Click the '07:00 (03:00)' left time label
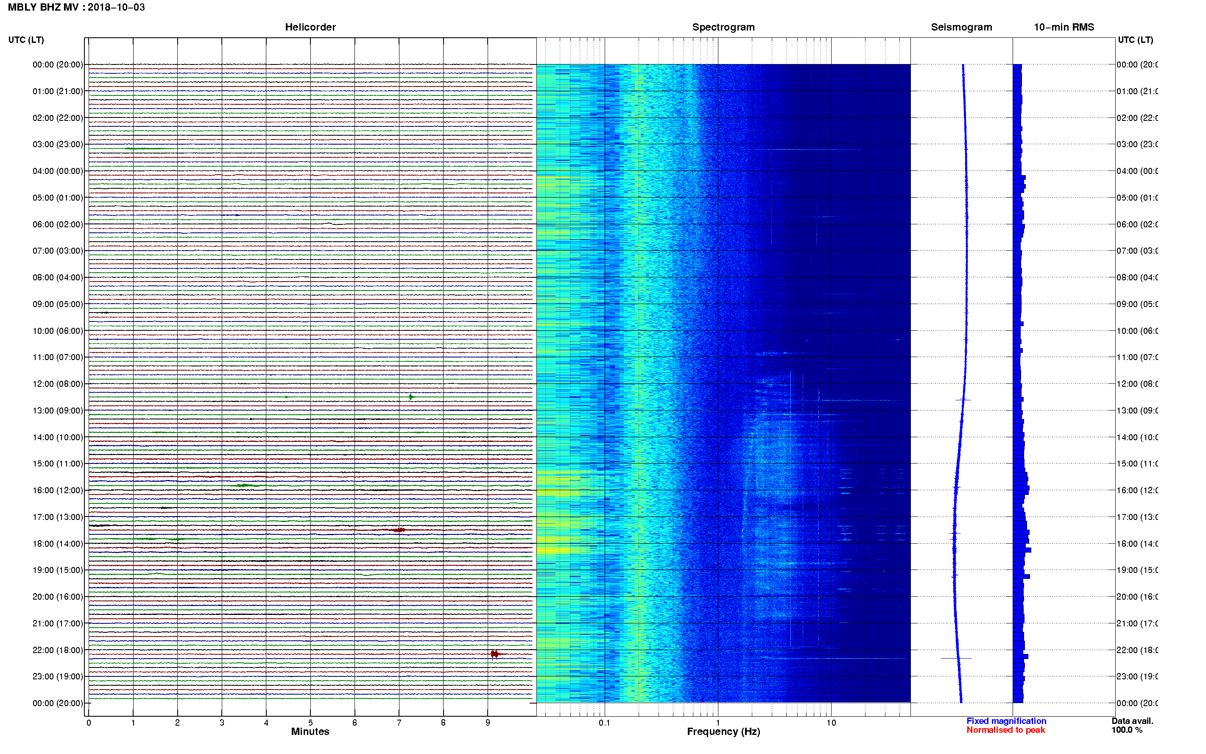Image resolution: width=1206 pixels, height=754 pixels. [x=58, y=251]
